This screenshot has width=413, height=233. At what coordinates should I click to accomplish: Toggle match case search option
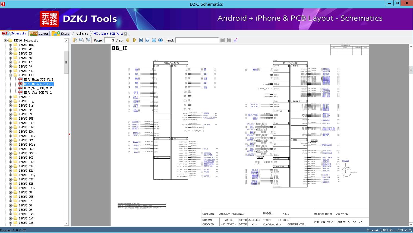click(236, 40)
